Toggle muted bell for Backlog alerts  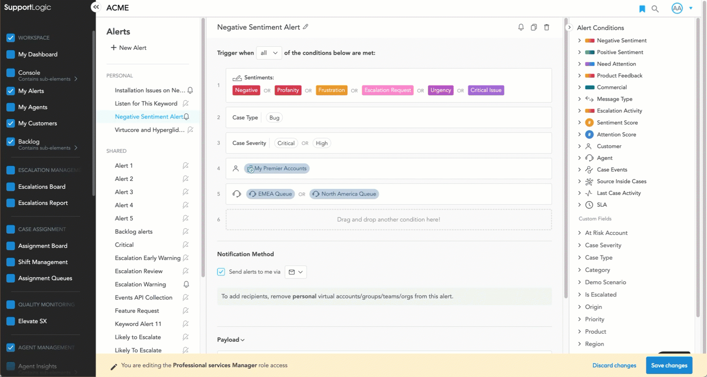[186, 231]
